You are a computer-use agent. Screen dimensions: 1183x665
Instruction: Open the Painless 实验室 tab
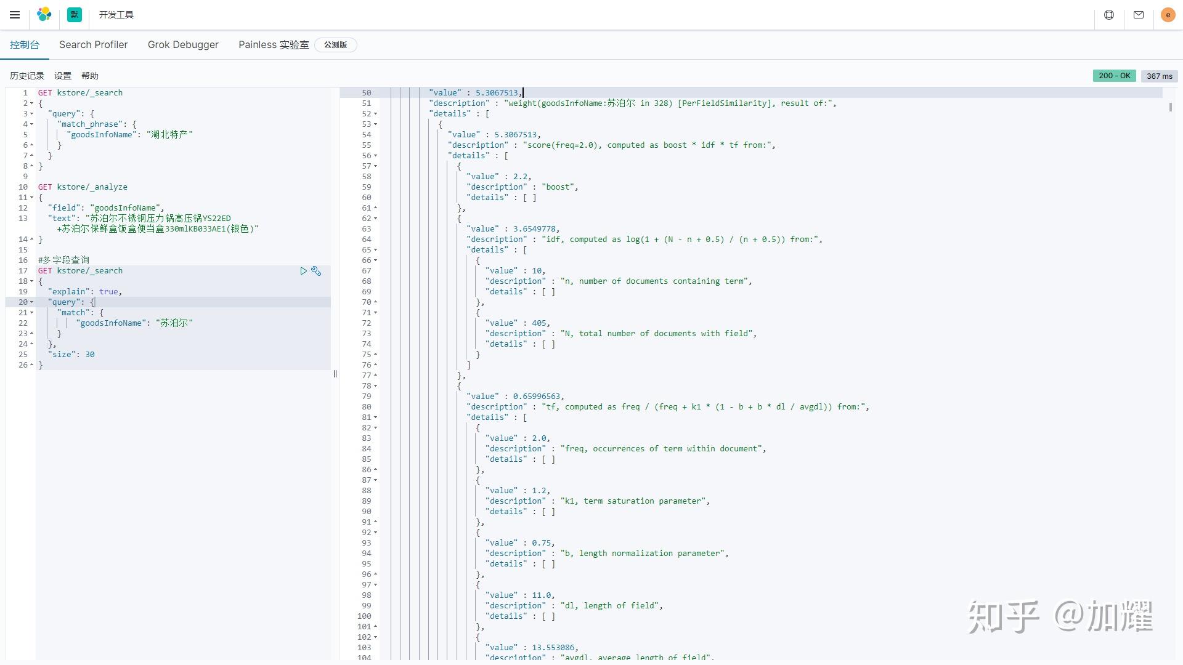click(x=274, y=45)
